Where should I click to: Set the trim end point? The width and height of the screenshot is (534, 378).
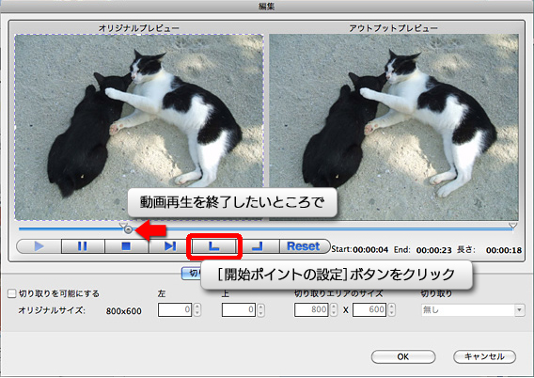258,245
